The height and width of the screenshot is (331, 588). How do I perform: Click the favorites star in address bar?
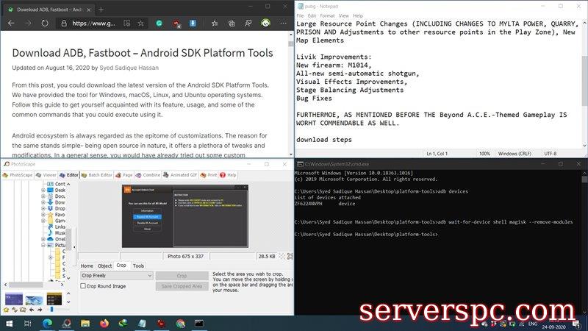coord(140,24)
